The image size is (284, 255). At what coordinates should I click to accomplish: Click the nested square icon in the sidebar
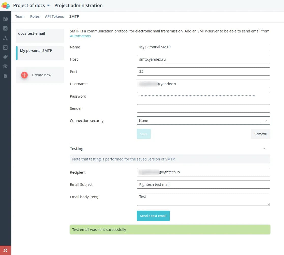coord(5,28)
